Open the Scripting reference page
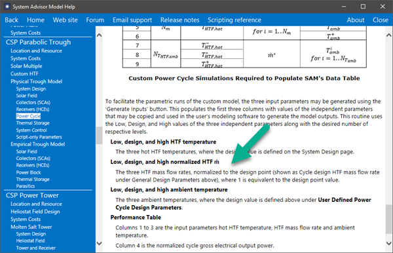This screenshot has width=393, height=253. [x=234, y=20]
